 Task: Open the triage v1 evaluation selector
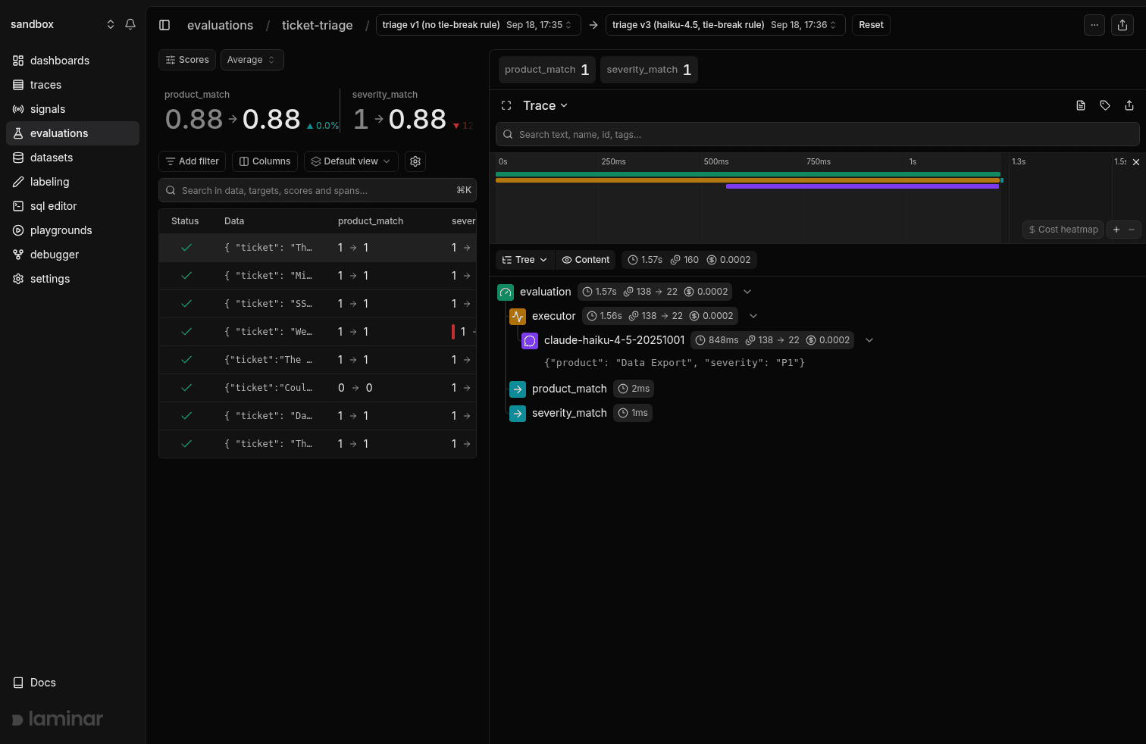tap(478, 25)
